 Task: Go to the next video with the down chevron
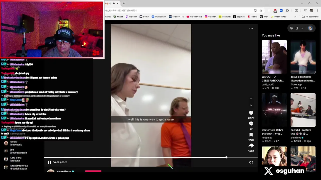251,105
